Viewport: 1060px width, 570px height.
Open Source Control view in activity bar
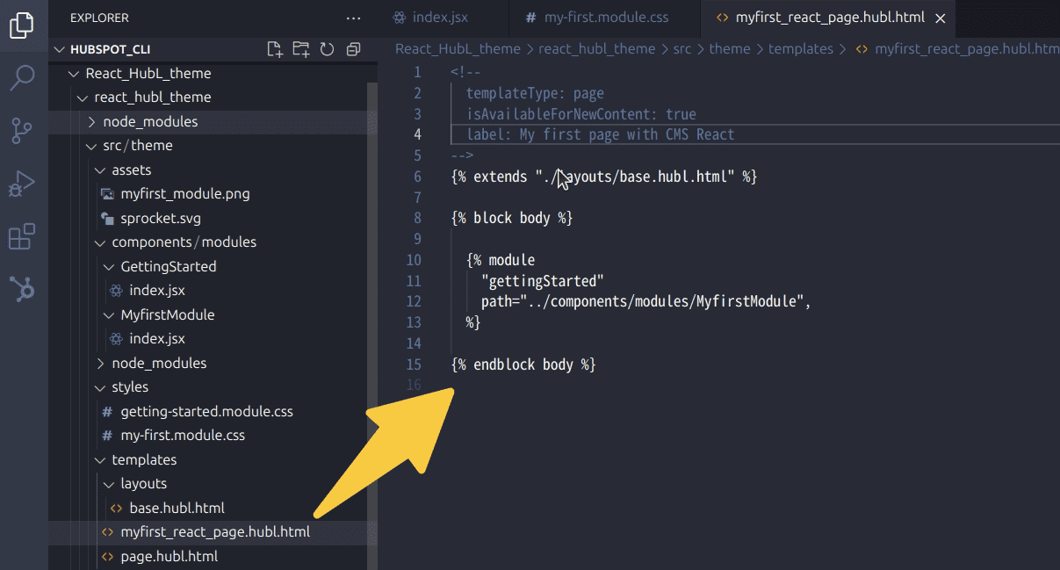click(24, 131)
